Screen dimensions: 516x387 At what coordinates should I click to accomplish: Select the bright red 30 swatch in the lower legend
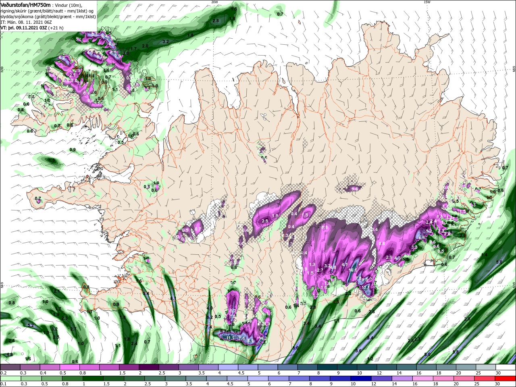click(506, 379)
